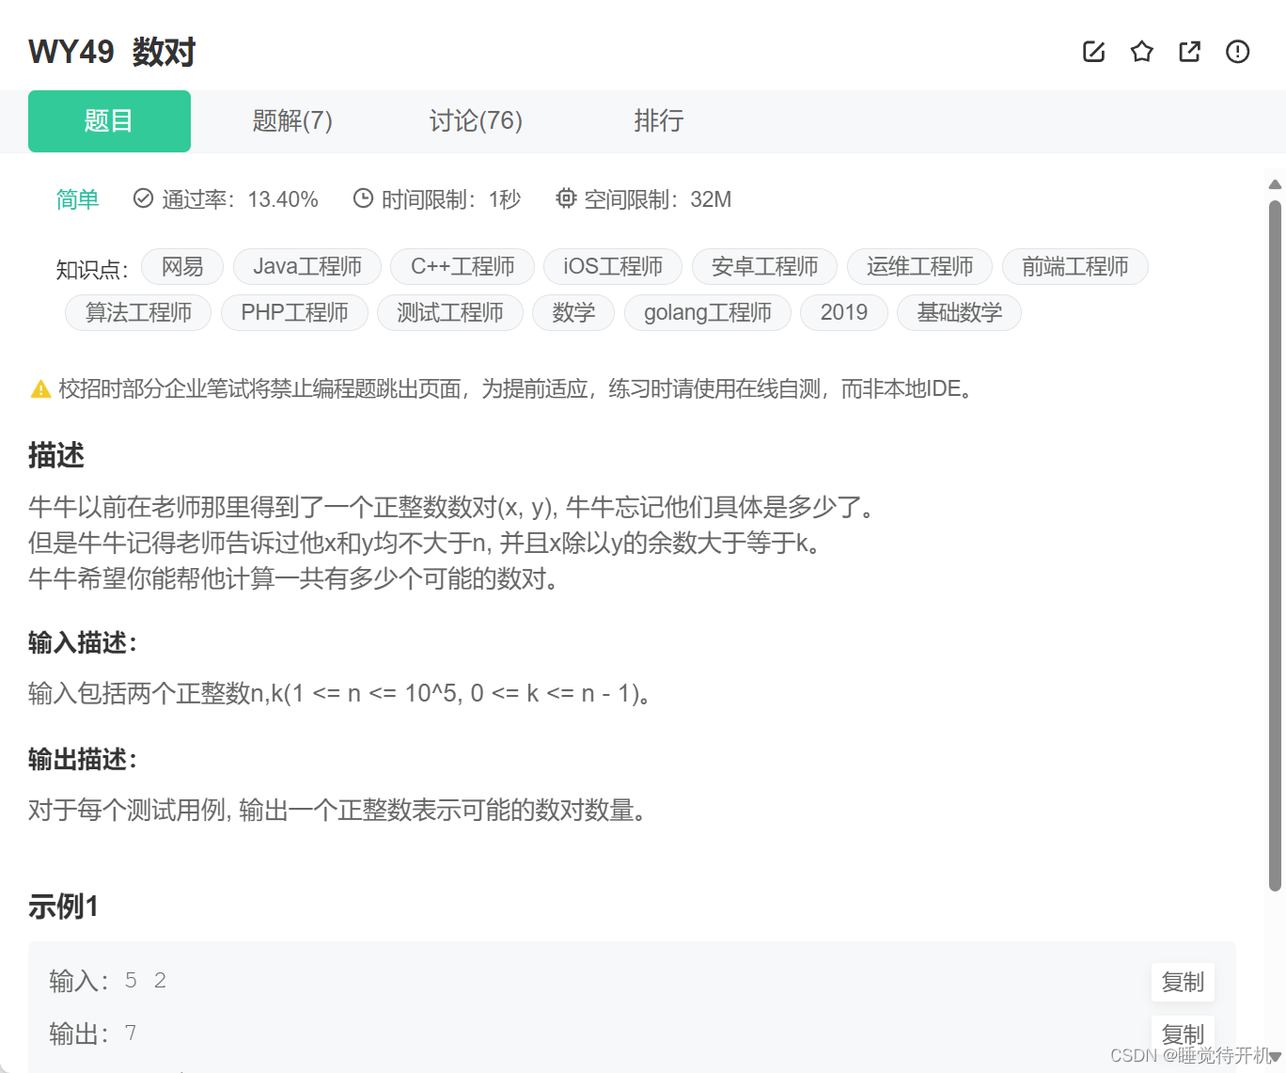Viewport: 1286px width, 1073px height.
Task: Click the 前端工程师 tag
Action: (x=1075, y=267)
